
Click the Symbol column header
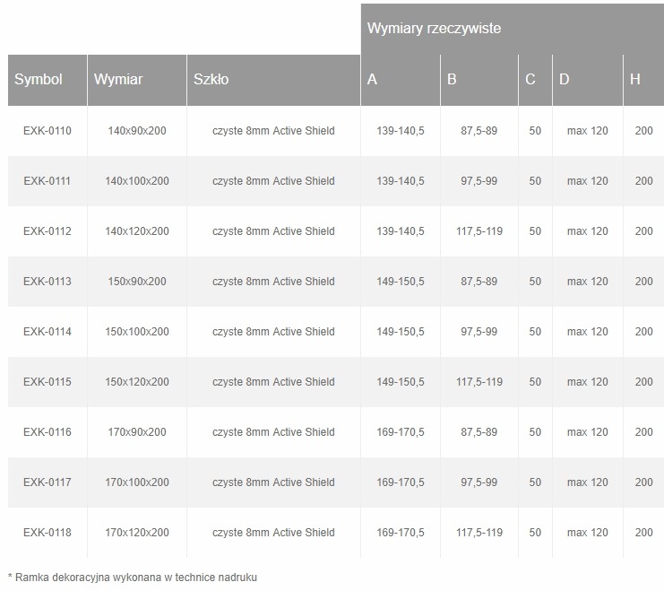pos(39,79)
